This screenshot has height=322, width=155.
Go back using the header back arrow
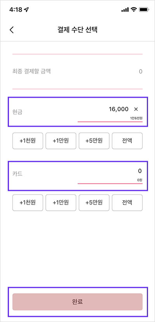point(12,30)
